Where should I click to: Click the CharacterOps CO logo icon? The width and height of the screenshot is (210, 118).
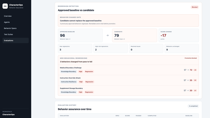(5, 6)
